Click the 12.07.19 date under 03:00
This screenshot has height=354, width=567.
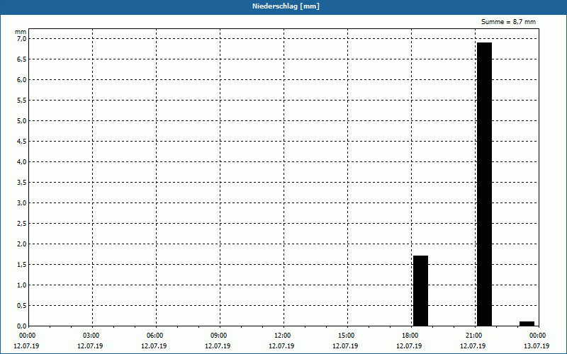pyautogui.click(x=90, y=346)
